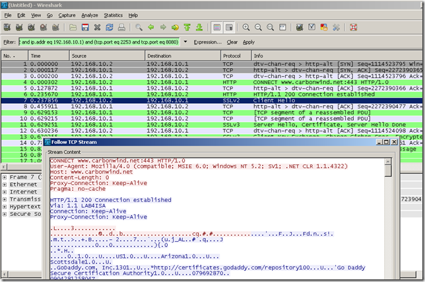The height and width of the screenshot is (282, 425).
Task: Click stream content vertical scrollbar thumb
Action: click(388, 171)
